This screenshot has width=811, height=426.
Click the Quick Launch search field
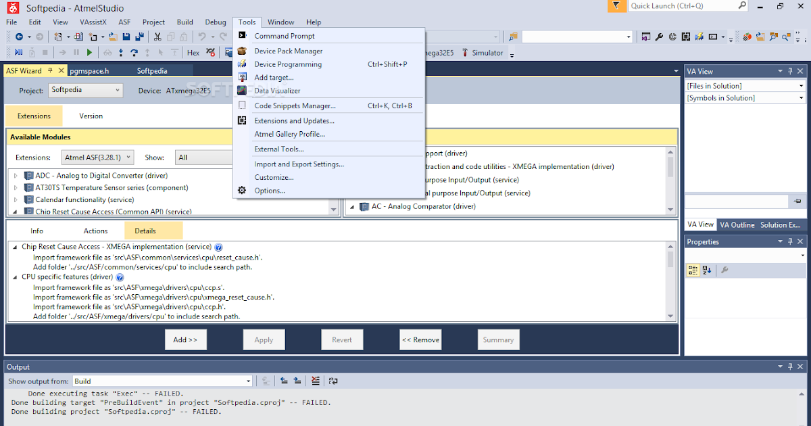pyautogui.click(x=687, y=5)
